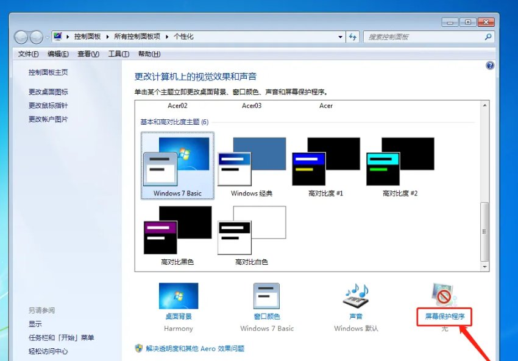This screenshot has height=361, width=518.
Task: Close the Personalization window
Action: tap(486, 22)
